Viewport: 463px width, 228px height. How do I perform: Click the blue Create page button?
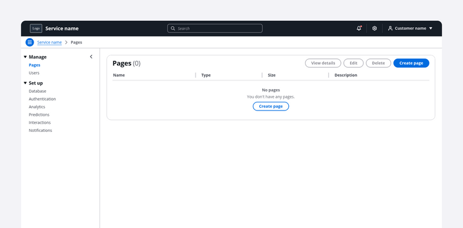tap(411, 63)
